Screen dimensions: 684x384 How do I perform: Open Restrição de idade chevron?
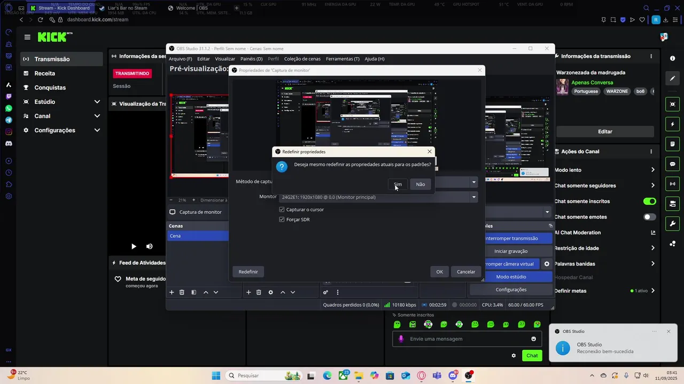pyautogui.click(x=652, y=248)
